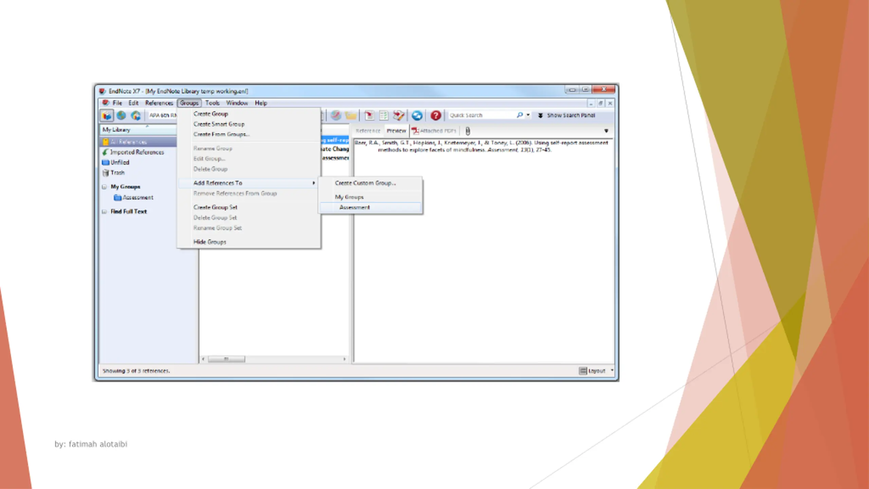Select Imported References in My Library
Image resolution: width=869 pixels, height=489 pixels.
pos(137,152)
